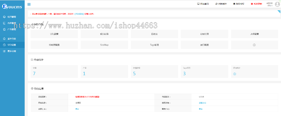Open the admin avatar picture
The image size is (281, 116).
(277, 4)
